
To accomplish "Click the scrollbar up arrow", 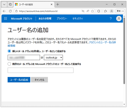I will click(124, 16).
